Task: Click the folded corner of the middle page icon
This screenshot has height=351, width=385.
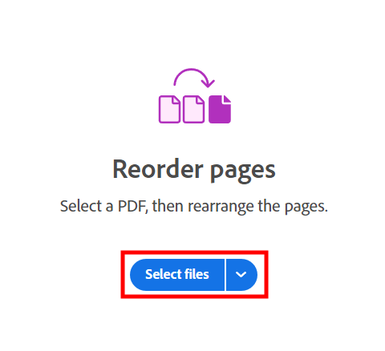Action: 201,99
